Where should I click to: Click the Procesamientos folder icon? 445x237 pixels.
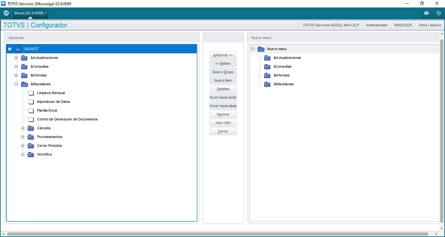(31, 137)
